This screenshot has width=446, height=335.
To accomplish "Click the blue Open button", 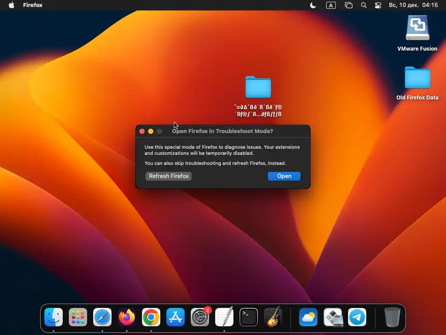I will click(x=284, y=176).
